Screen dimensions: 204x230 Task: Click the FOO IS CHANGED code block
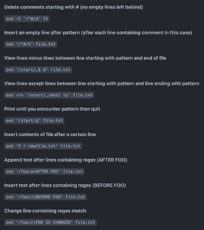click(51, 222)
